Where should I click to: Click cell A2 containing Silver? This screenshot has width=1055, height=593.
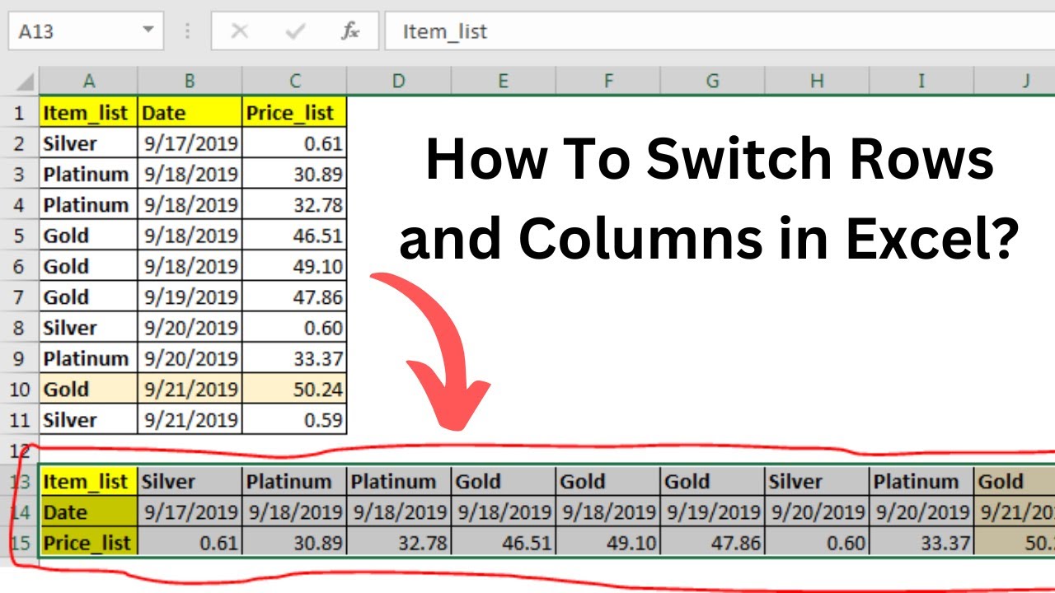click(x=89, y=143)
